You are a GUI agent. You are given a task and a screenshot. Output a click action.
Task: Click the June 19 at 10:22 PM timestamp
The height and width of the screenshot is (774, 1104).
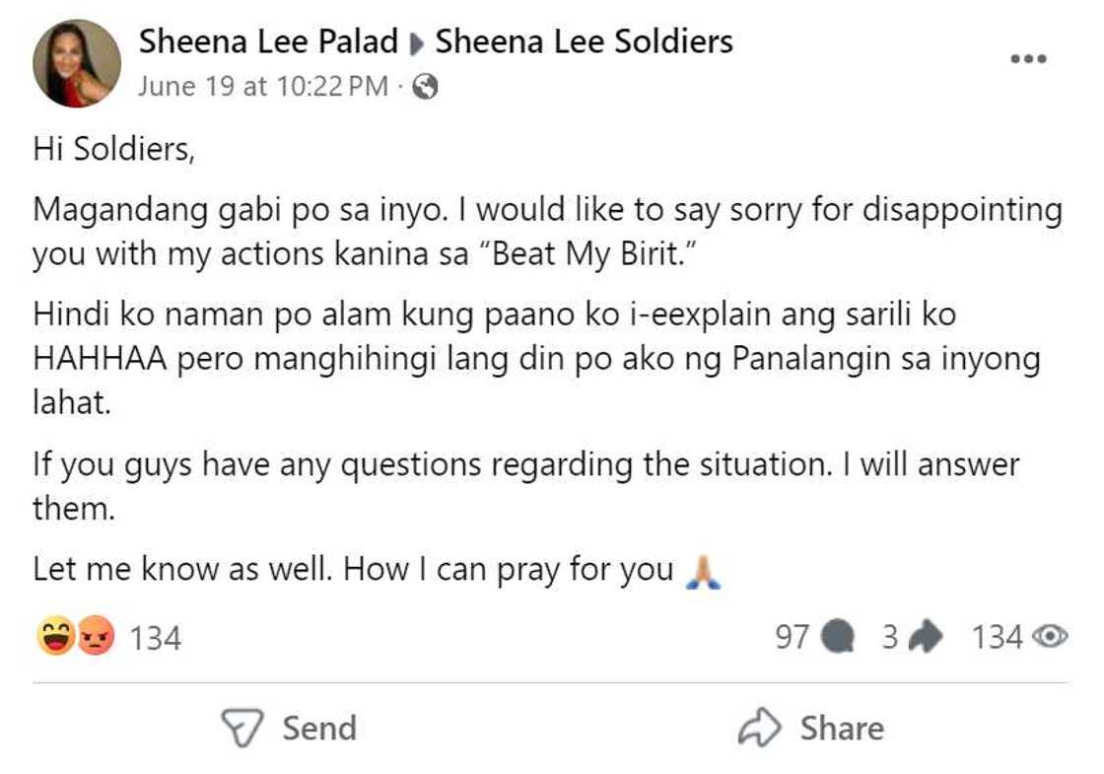[x=263, y=87]
